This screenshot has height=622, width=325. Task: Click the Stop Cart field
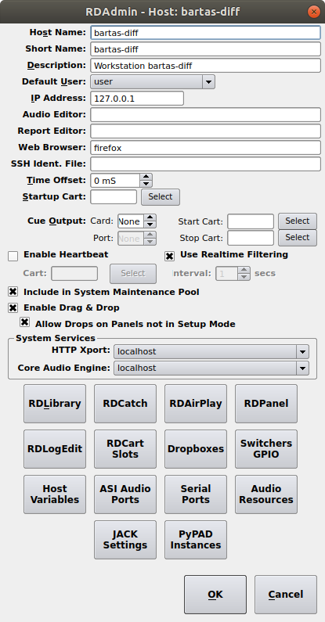pos(251,238)
